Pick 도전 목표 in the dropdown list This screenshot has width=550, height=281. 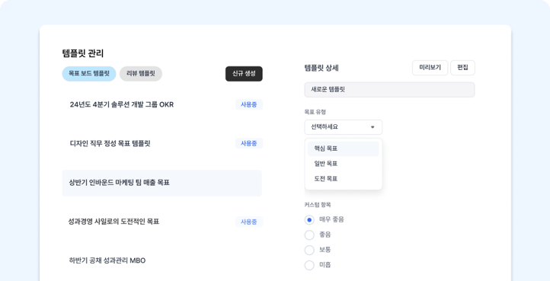[344, 179]
